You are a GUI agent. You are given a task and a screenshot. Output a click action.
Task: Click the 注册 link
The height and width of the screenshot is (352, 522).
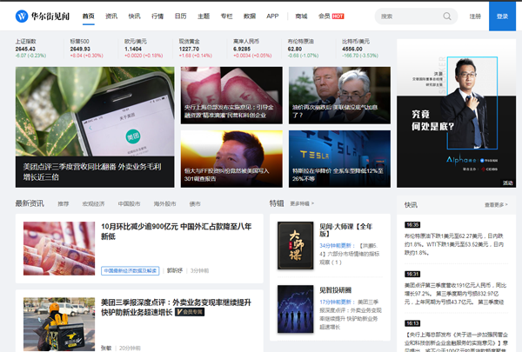pyautogui.click(x=475, y=17)
